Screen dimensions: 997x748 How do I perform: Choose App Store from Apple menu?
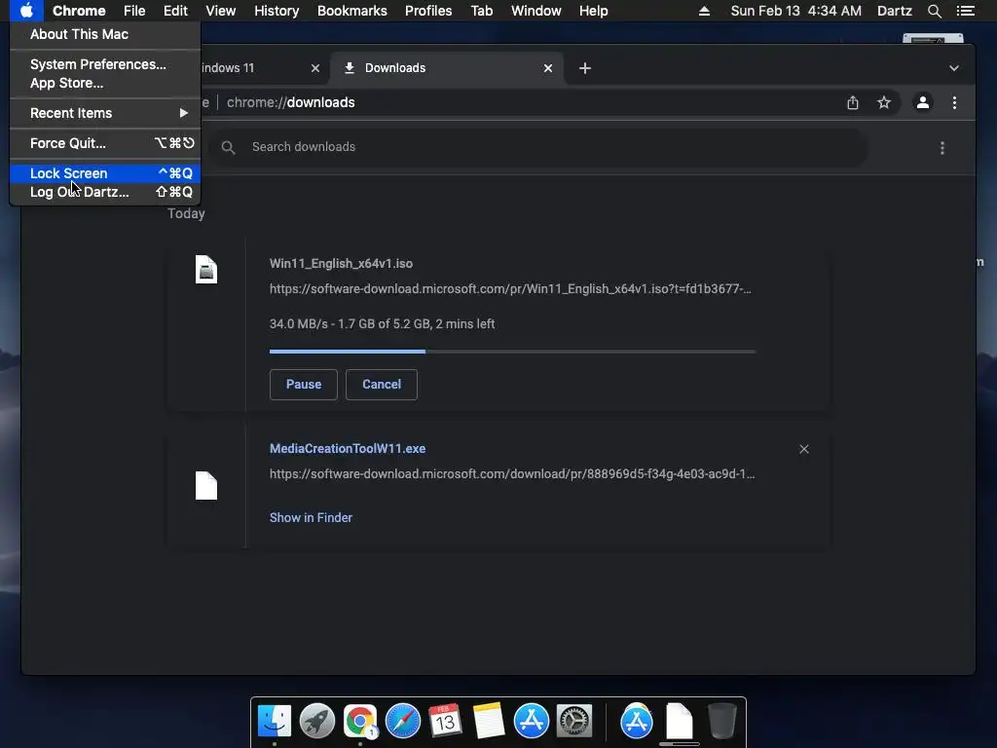tap(105, 84)
